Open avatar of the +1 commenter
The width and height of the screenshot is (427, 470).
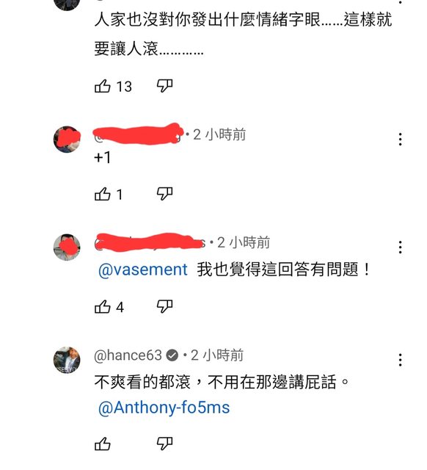pyautogui.click(x=67, y=140)
